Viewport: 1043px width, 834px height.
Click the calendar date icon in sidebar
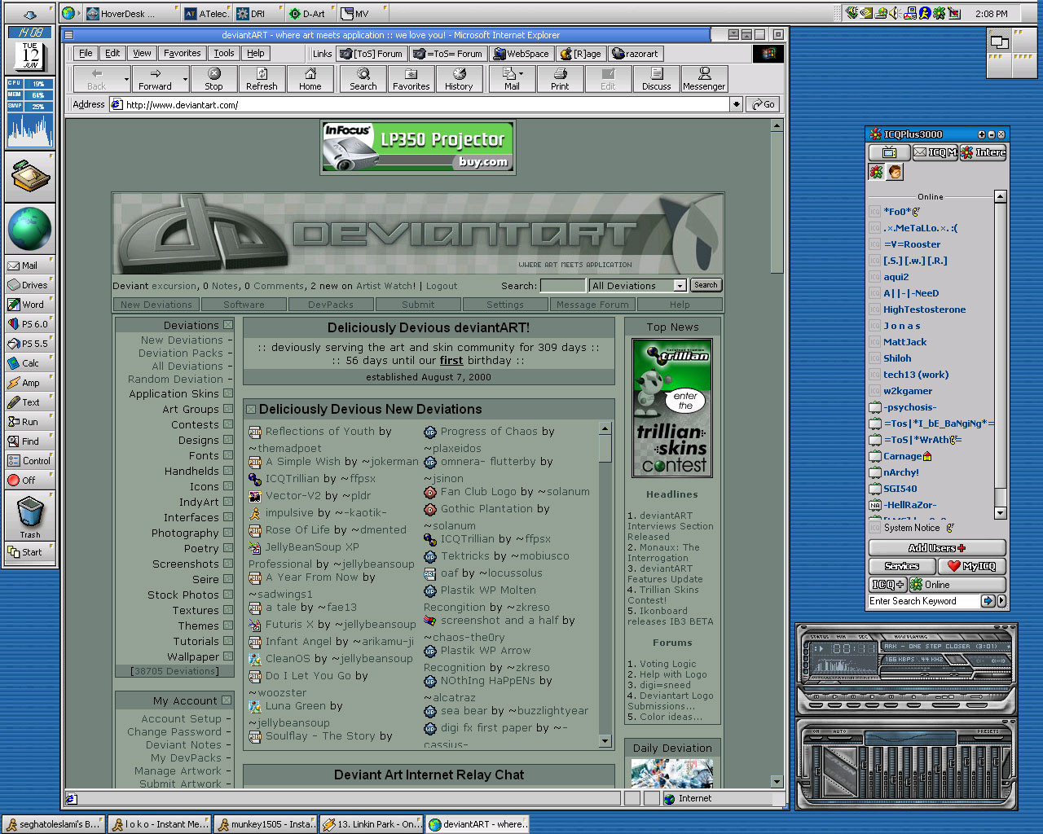[29, 56]
